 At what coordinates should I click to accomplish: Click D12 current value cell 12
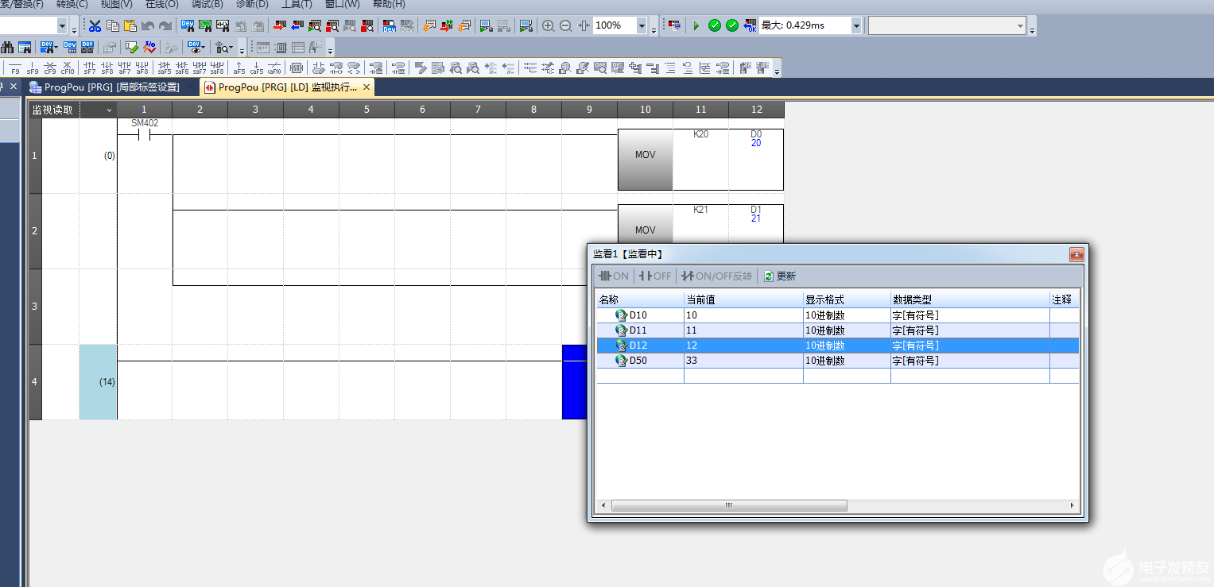[743, 346]
